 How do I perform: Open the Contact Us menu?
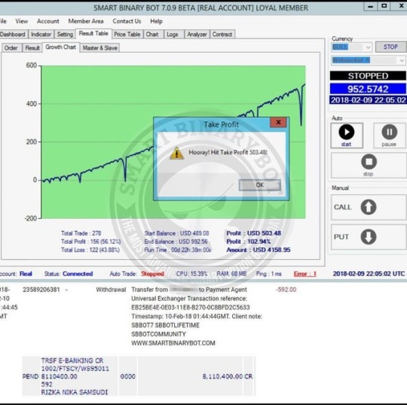coord(127,21)
